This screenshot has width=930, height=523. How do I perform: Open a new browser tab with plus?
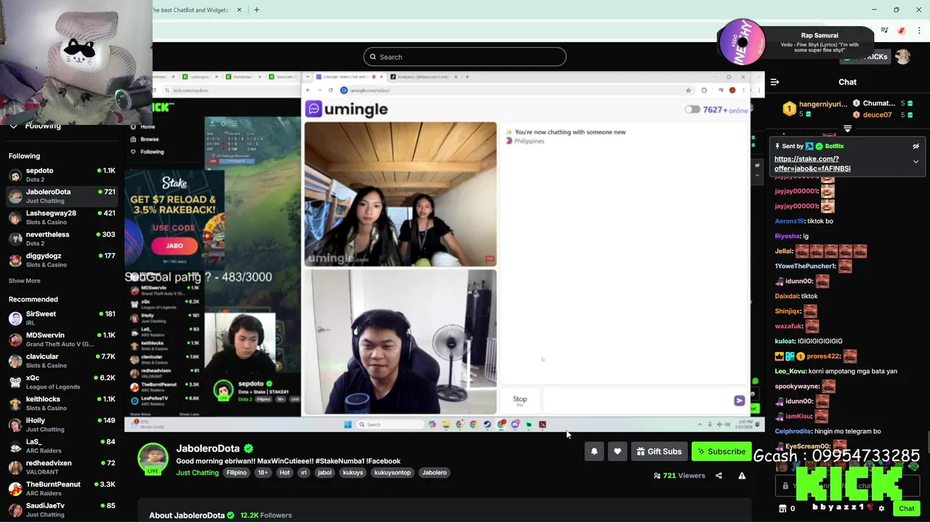pos(256,9)
